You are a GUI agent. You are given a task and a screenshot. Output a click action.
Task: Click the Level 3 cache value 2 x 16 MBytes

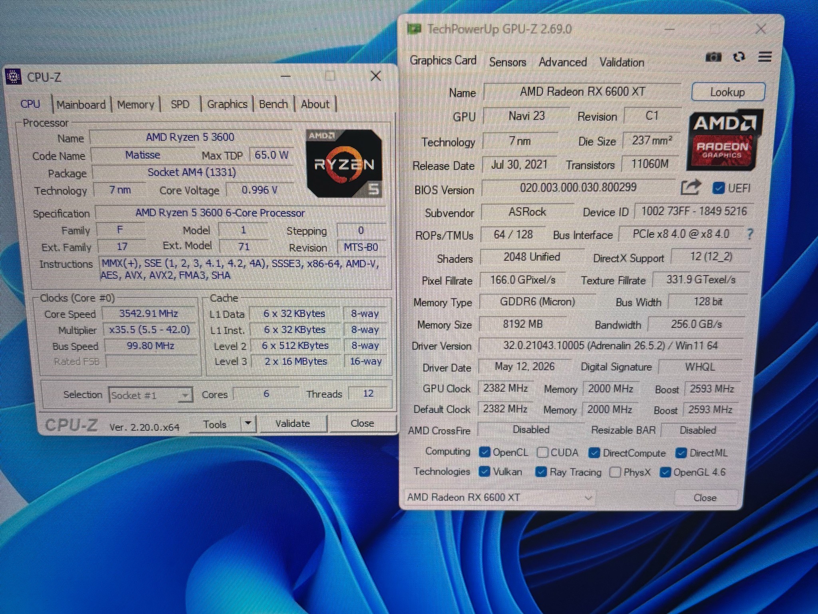(296, 361)
